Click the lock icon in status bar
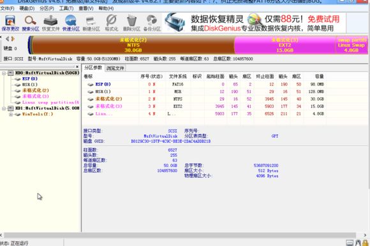The width and height of the screenshot is (370, 246). coord(365,243)
